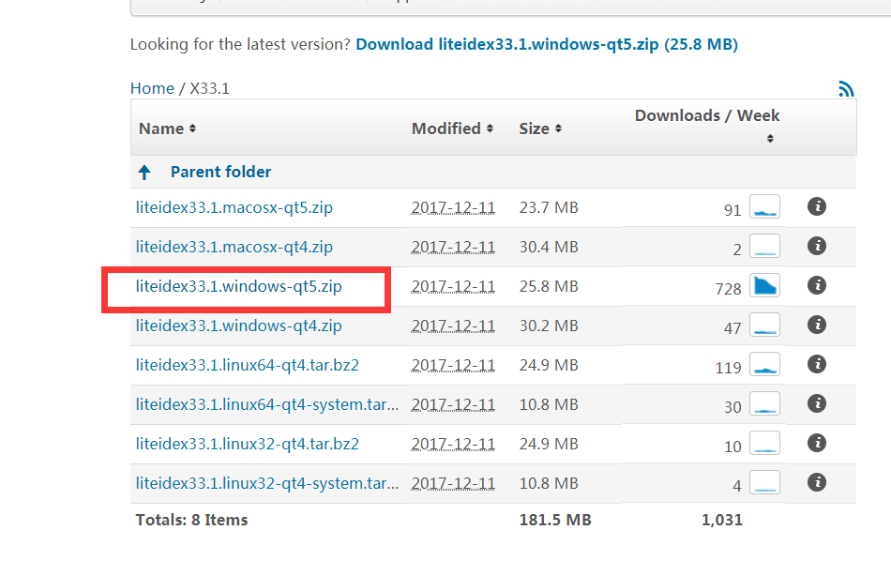Open liteidex33.1.macosx-qt4.zip file link
This screenshot has height=576, width=891.
coord(234,247)
